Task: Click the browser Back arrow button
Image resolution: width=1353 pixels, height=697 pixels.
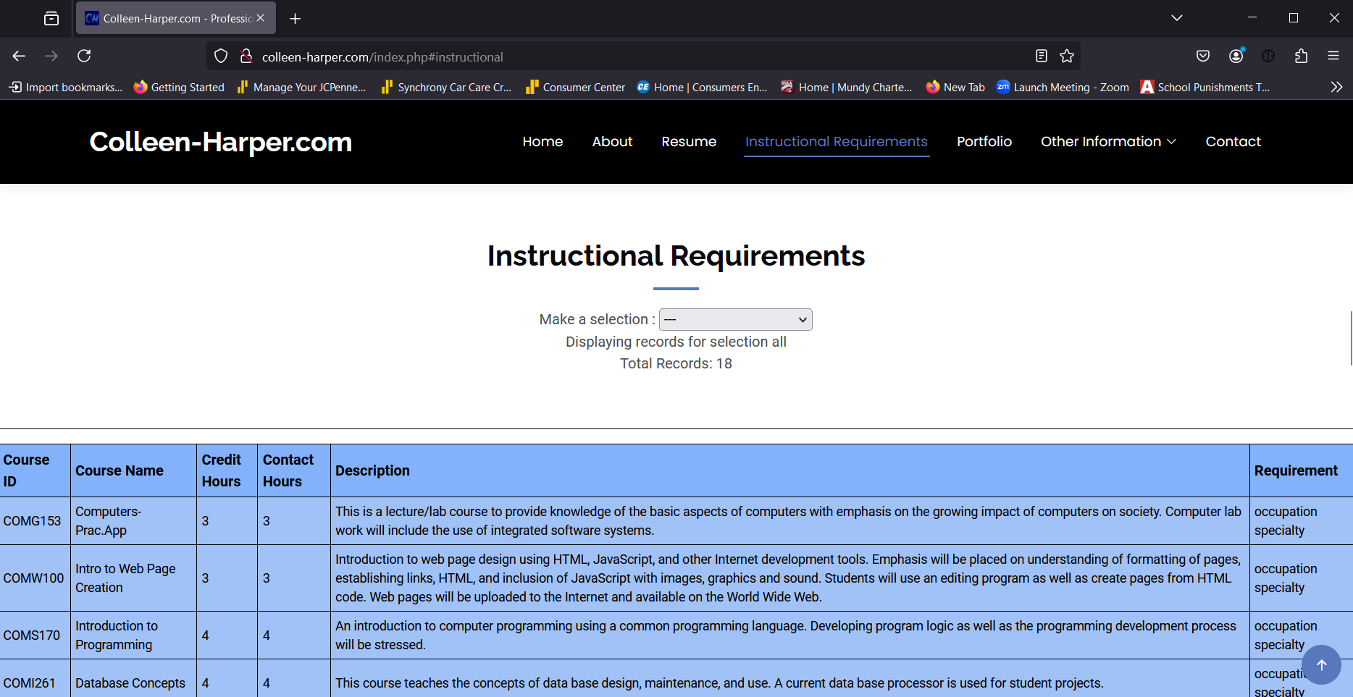Action: [x=19, y=56]
